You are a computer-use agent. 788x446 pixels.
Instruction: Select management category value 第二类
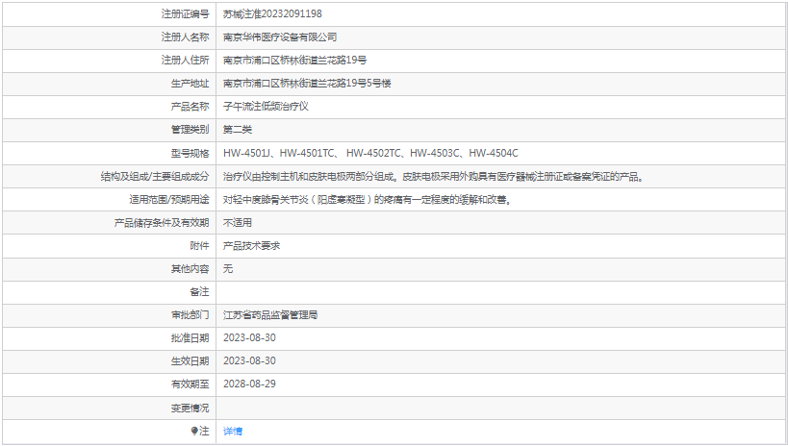tap(238, 130)
